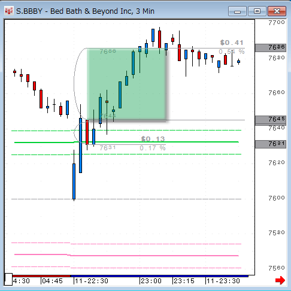Image resolution: width=291 pixels, height=291 pixels.
Task: Click the 04:45 time axis label
Action: point(52,281)
